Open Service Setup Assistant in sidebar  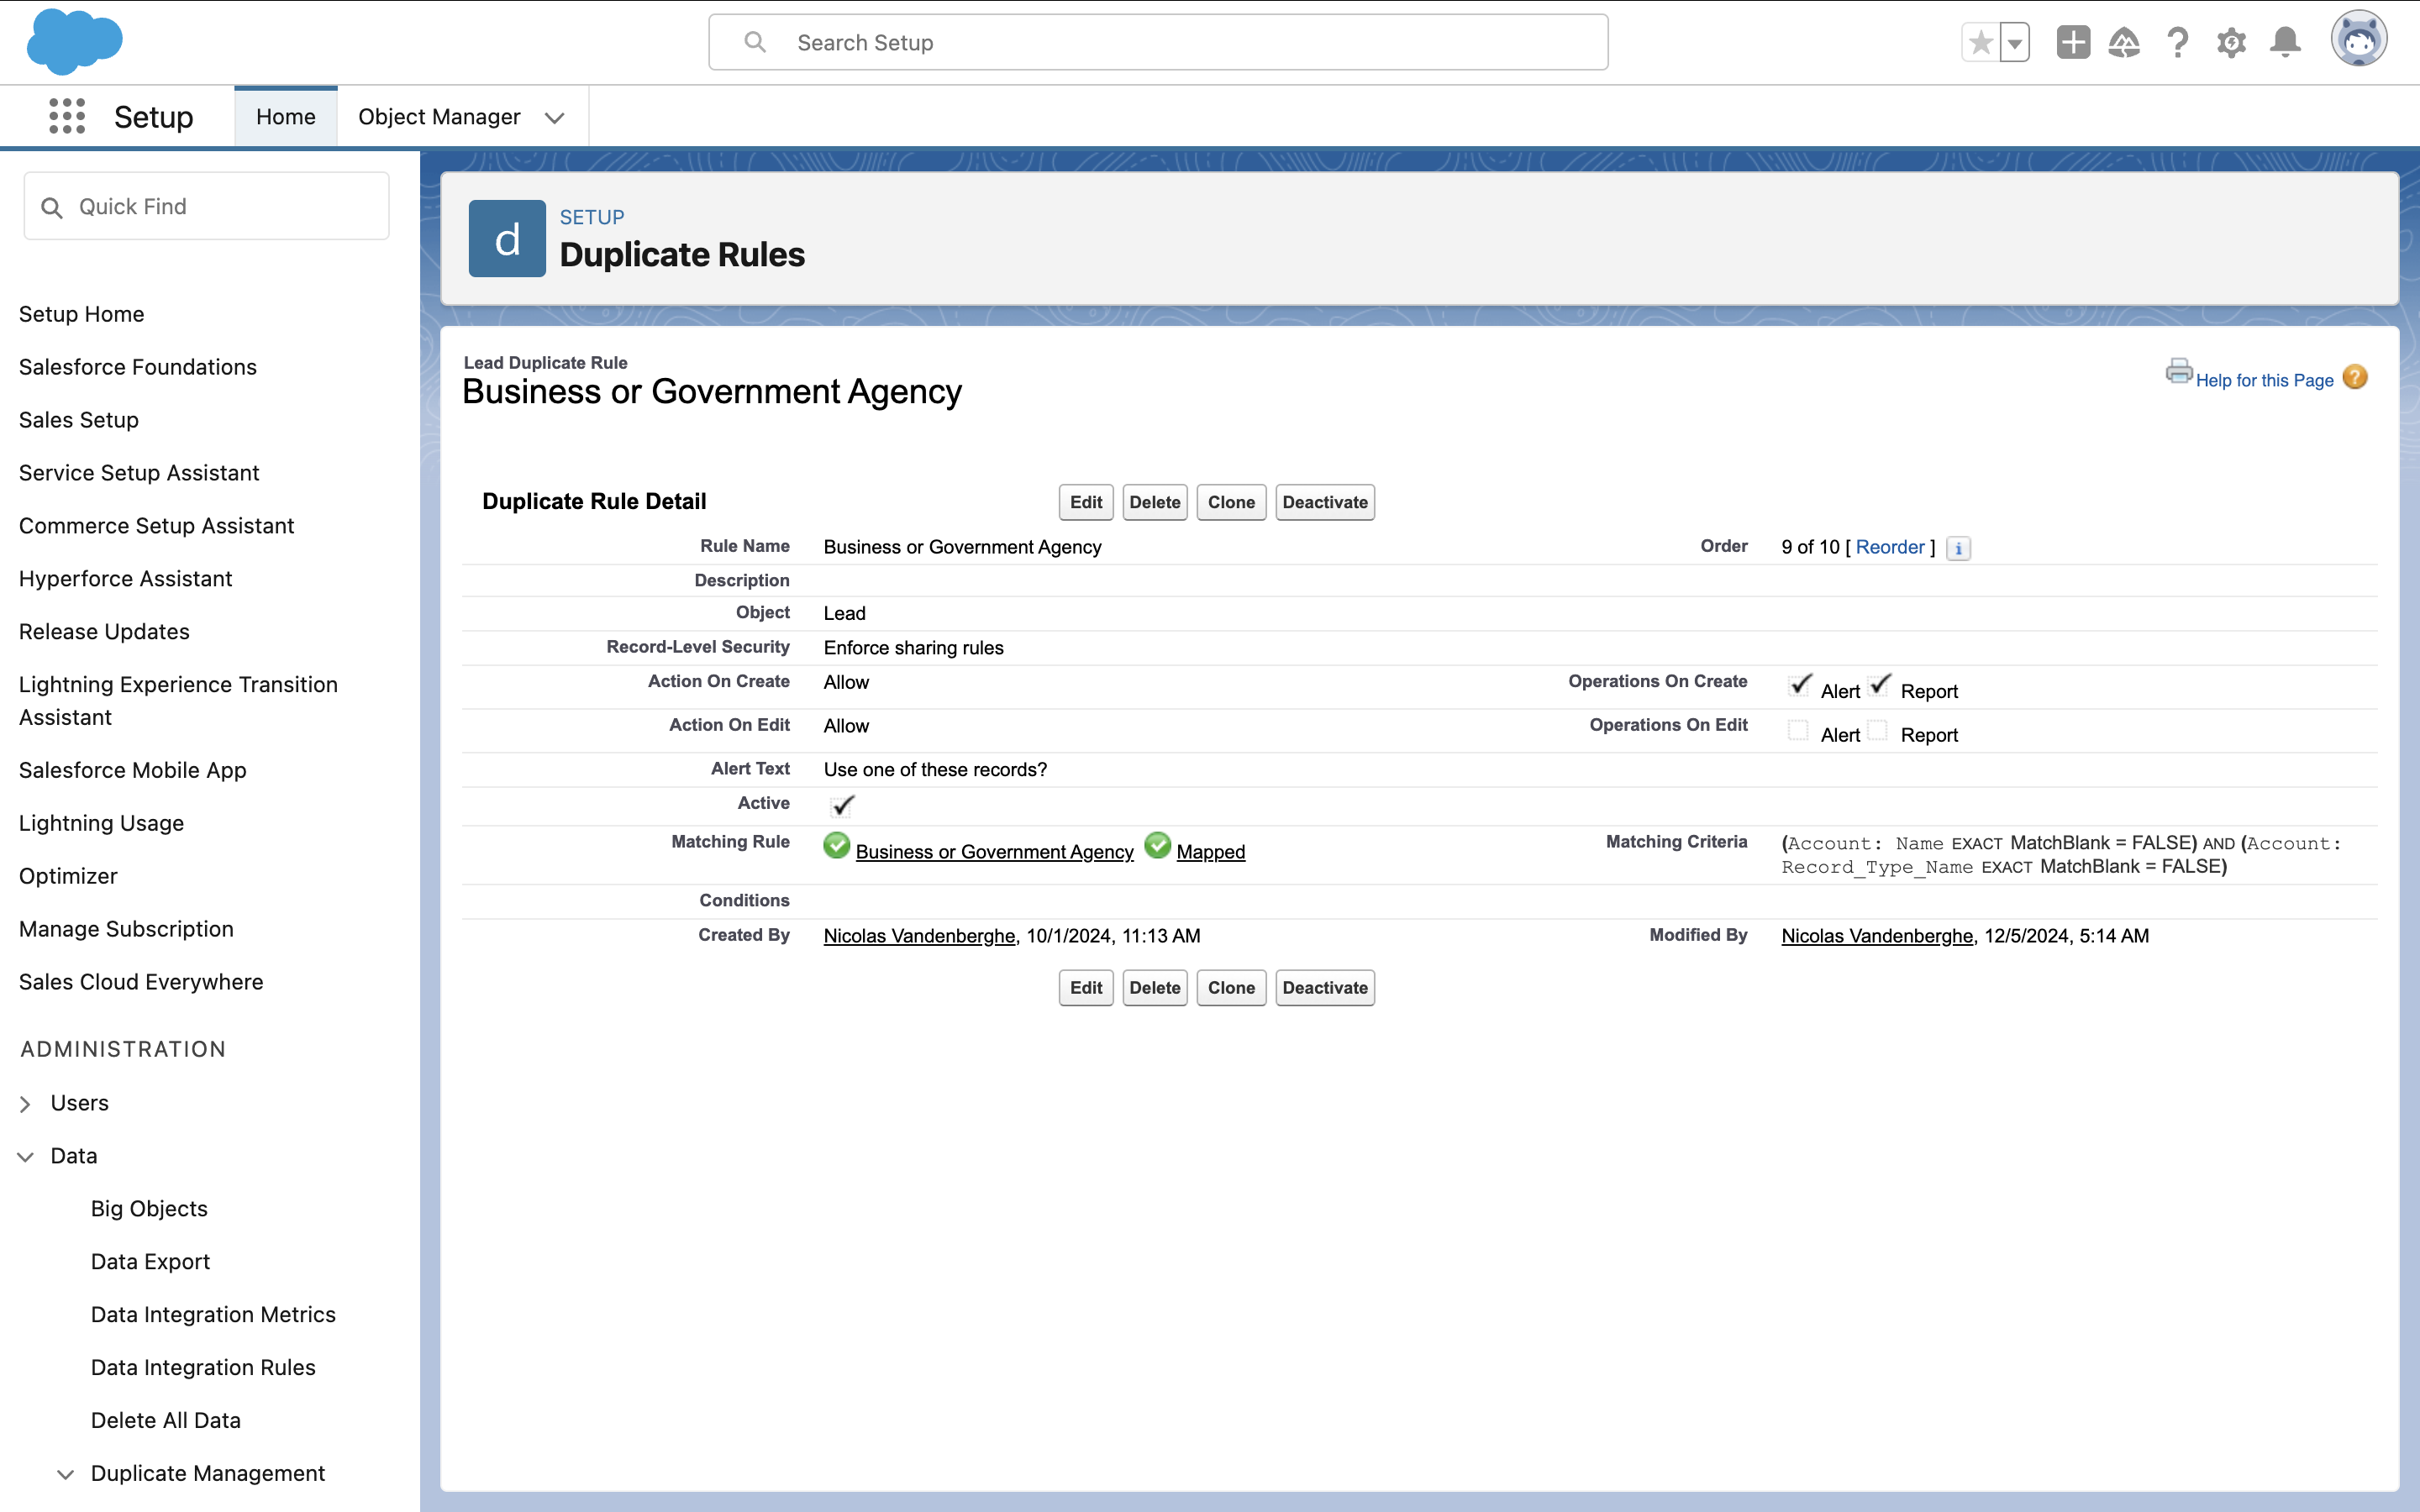[x=139, y=473]
